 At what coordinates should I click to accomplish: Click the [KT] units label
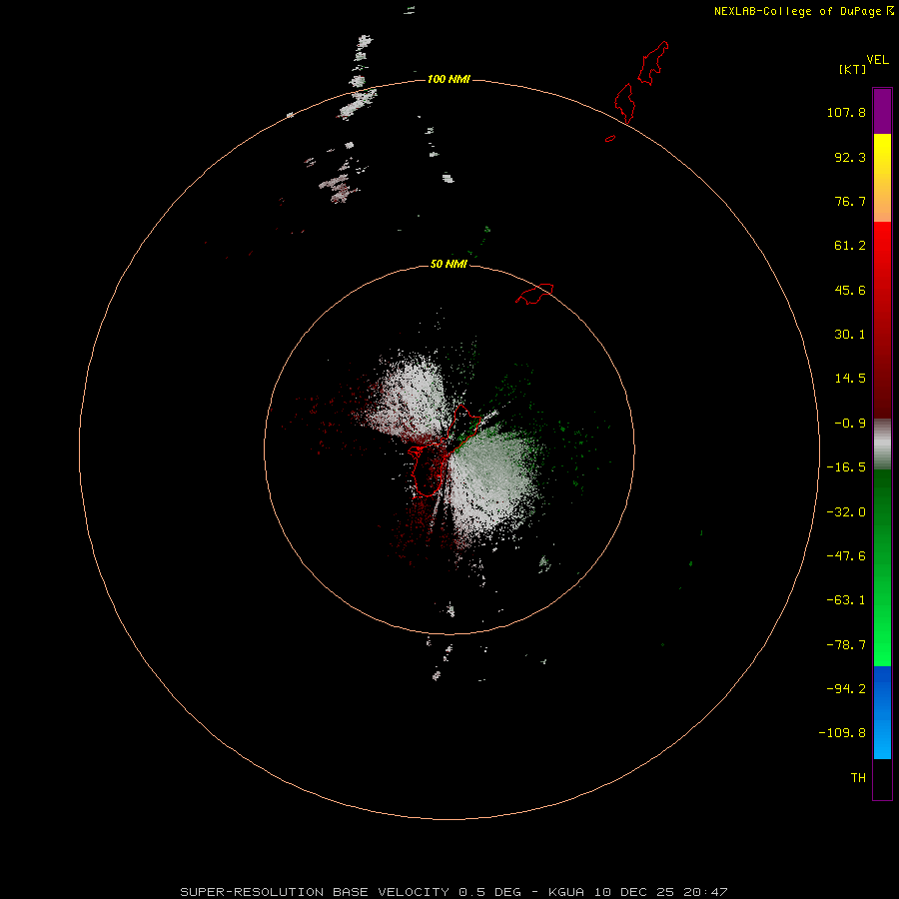point(852,69)
